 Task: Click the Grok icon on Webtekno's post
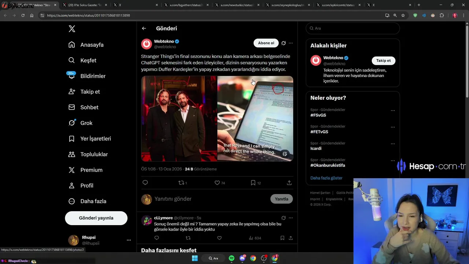click(x=283, y=43)
